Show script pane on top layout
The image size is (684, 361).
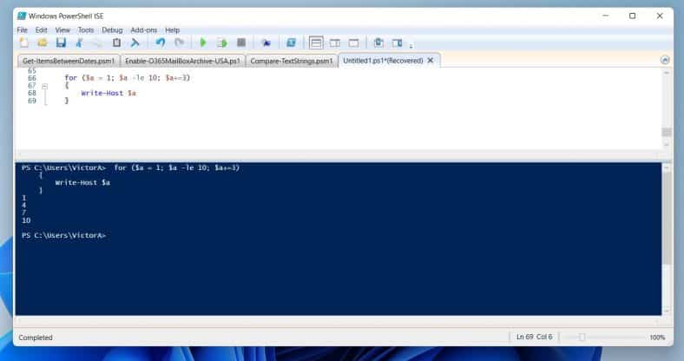tap(316, 43)
